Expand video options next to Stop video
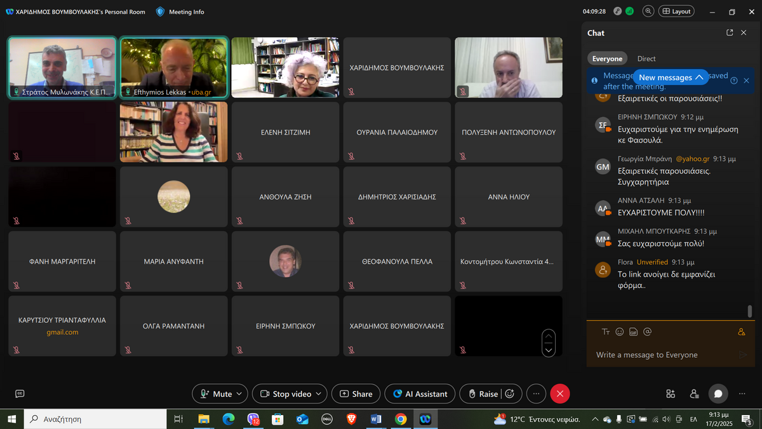762x429 pixels. click(319, 394)
